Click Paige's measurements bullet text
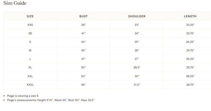Screen dimensions: 211x111 click(51, 100)
